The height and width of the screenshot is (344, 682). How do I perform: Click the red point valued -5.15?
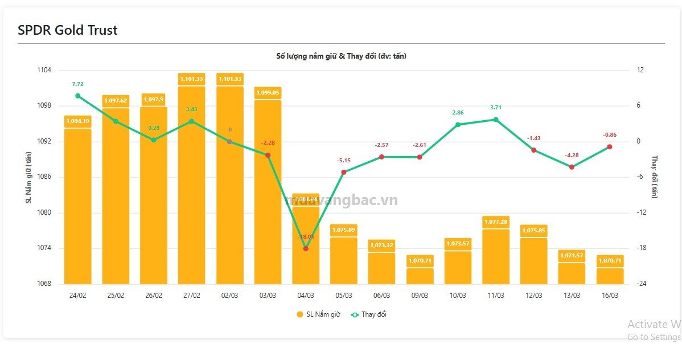point(344,172)
